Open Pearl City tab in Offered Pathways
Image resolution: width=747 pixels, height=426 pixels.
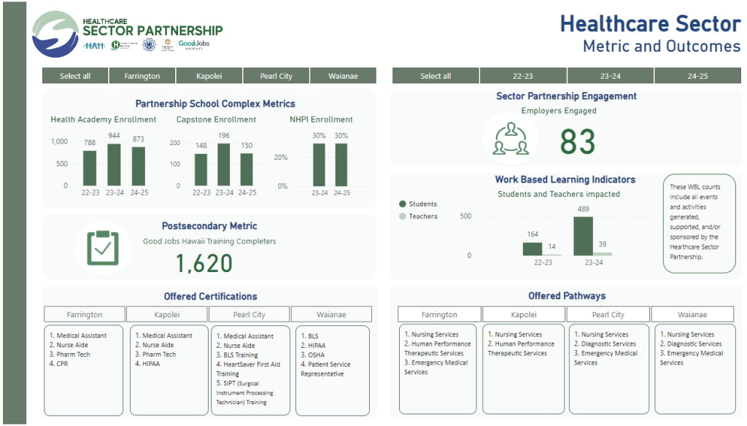[608, 314]
